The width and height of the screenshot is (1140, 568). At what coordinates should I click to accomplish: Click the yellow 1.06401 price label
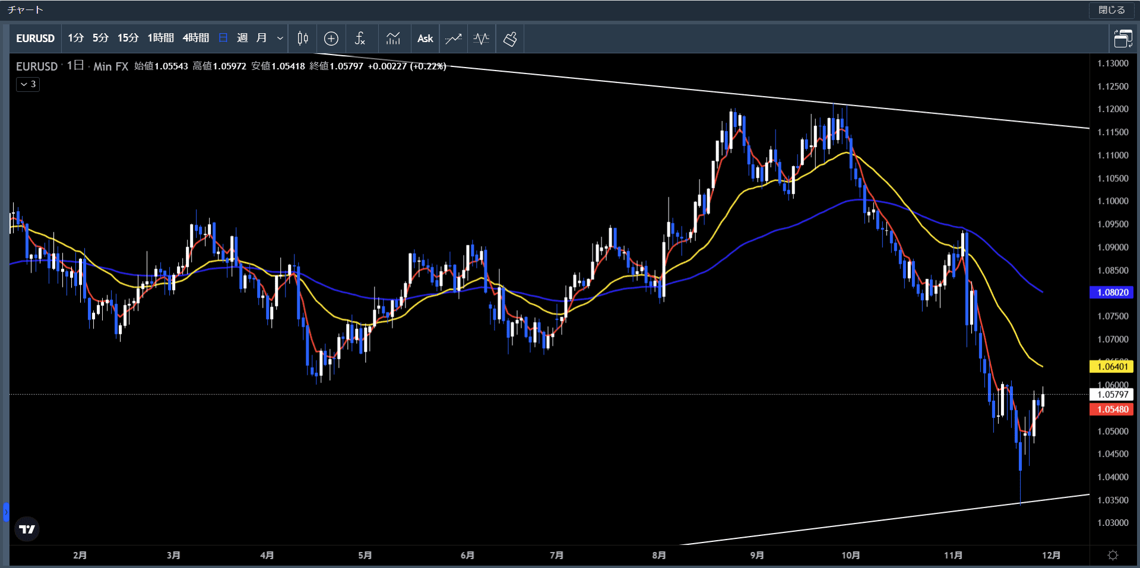click(x=1112, y=366)
